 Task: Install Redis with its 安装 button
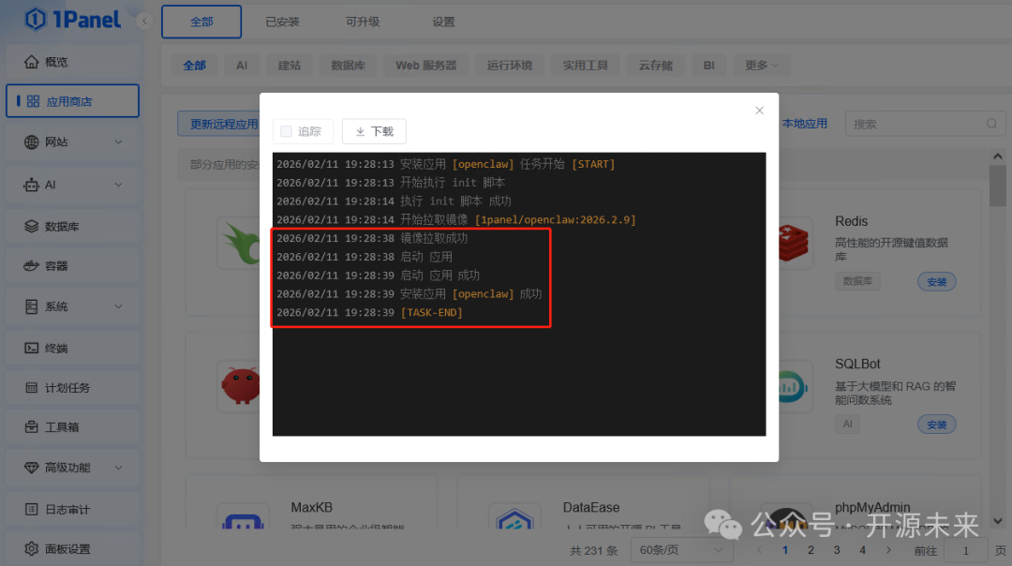pos(936,280)
